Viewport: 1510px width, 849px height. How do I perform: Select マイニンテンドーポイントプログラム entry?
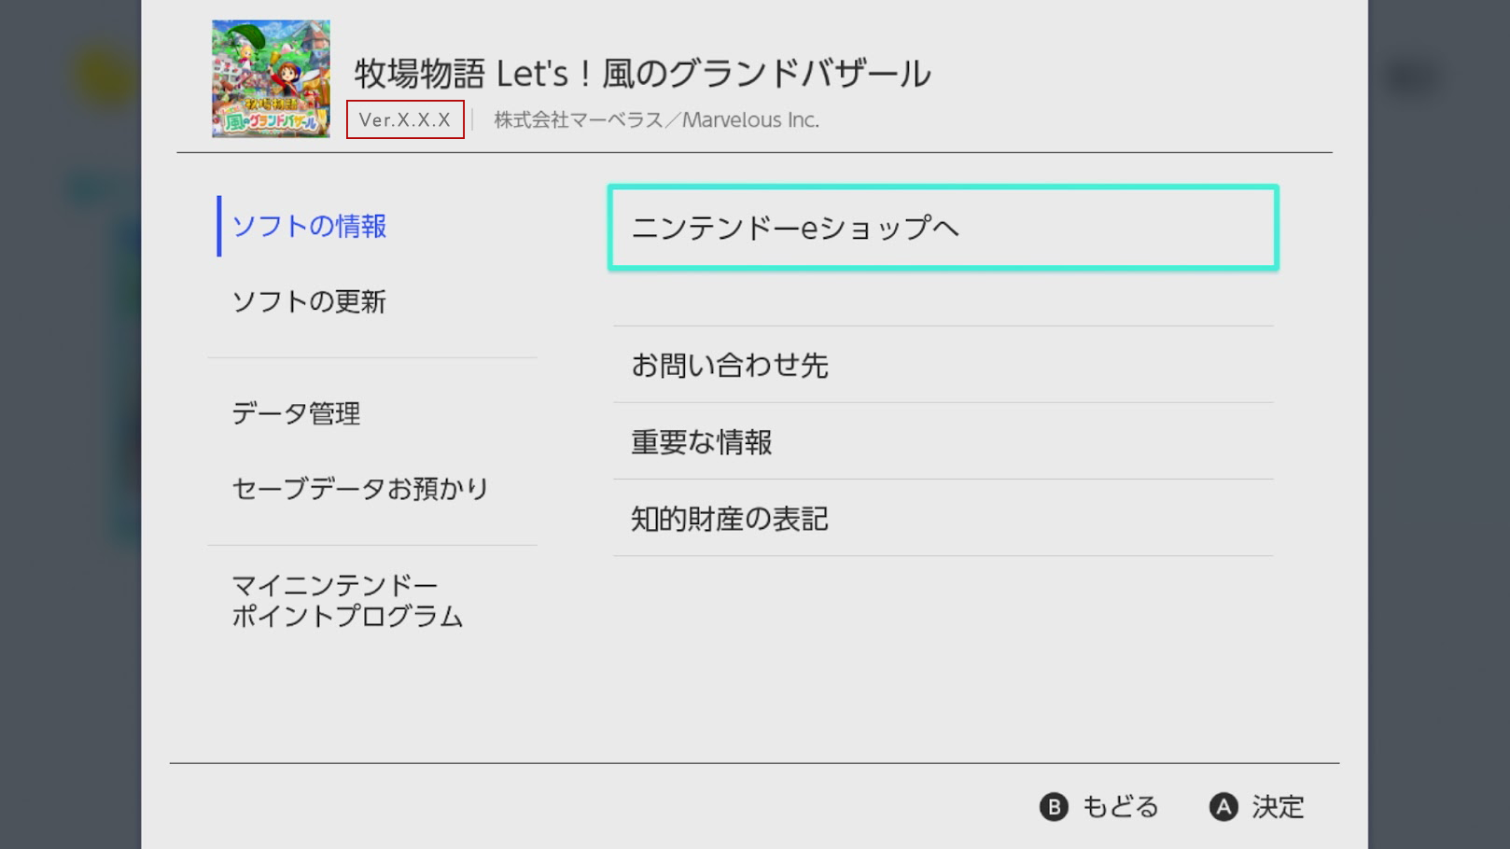(347, 601)
